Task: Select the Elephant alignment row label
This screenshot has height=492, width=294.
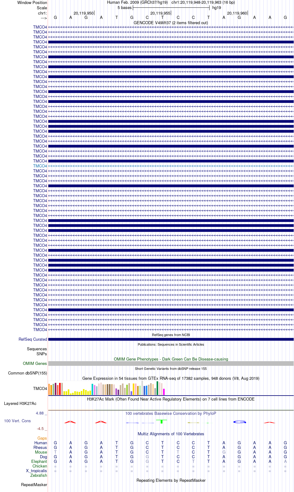Action: (39, 461)
